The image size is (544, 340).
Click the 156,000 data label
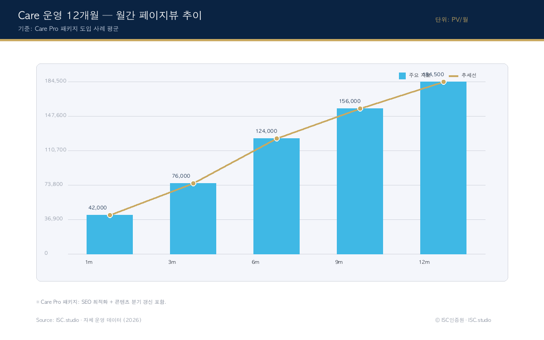point(350,101)
